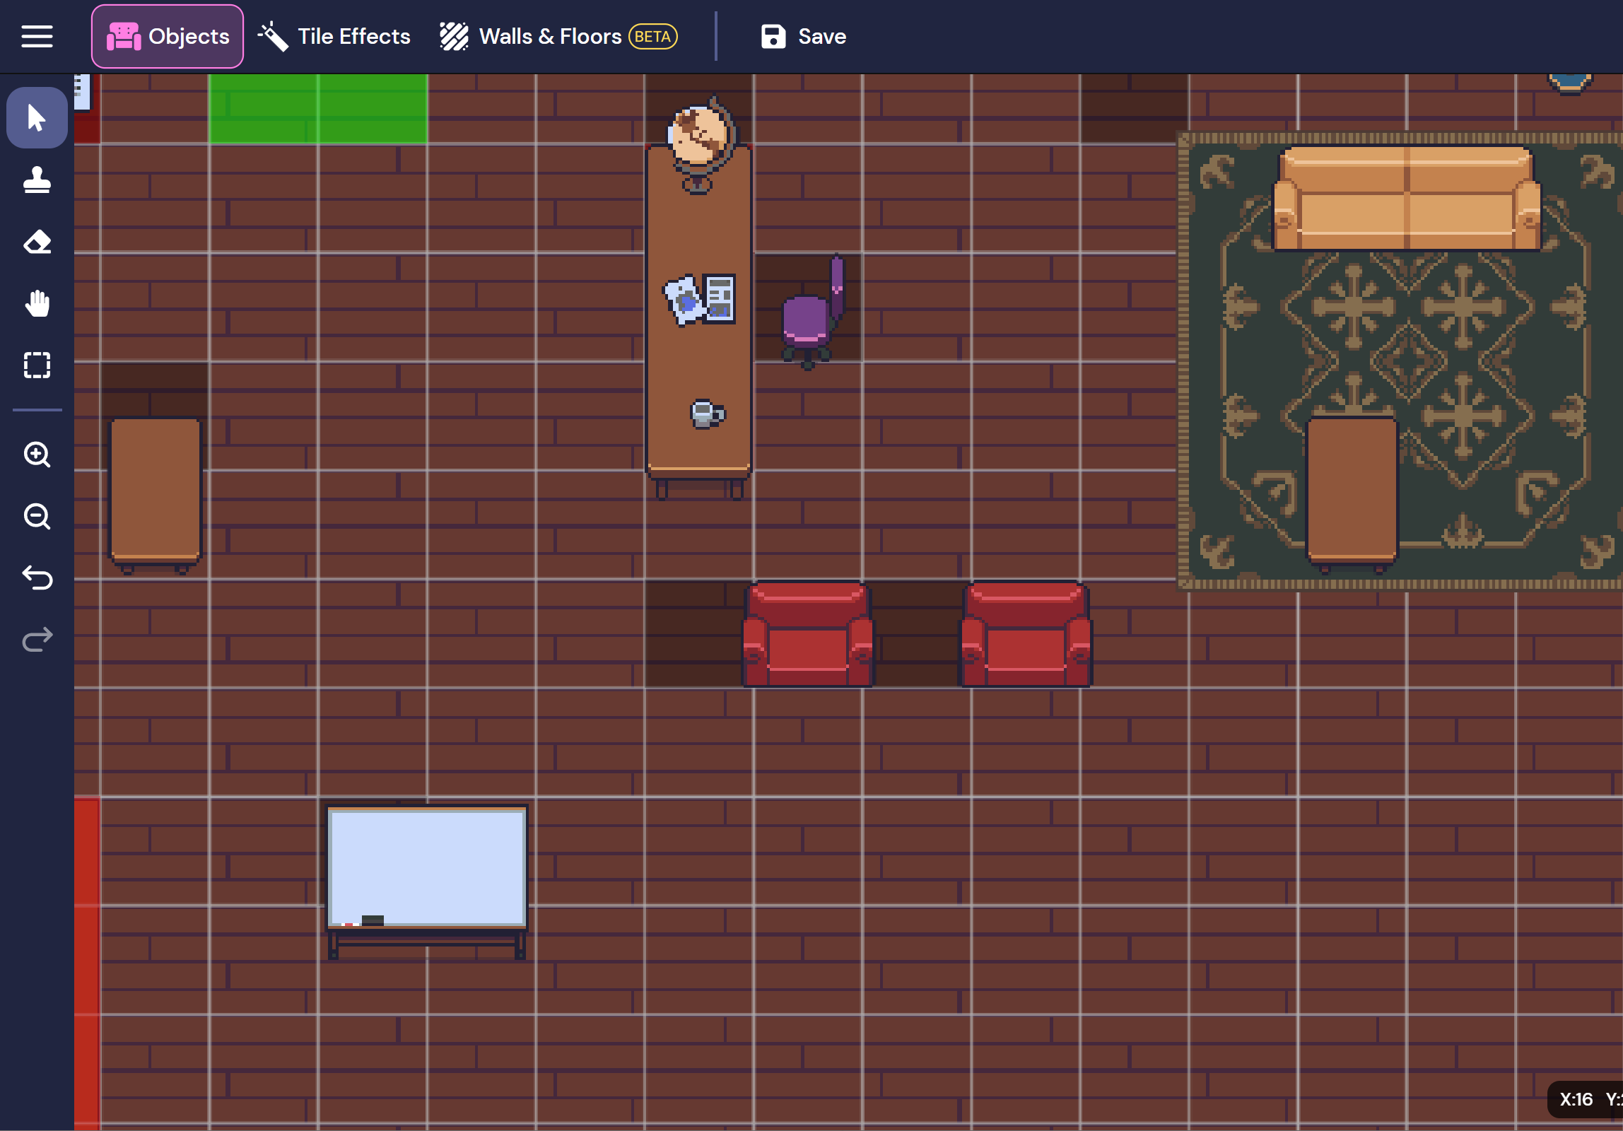1623x1131 pixels.
Task: Switch to the Objects tab
Action: point(168,36)
